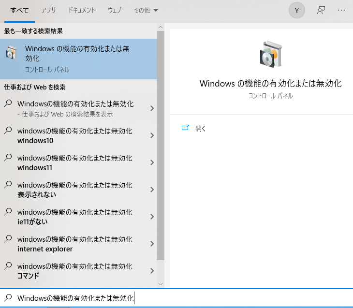Viewport: 353px width, 308px height.
Task: Expand the chevron for the ie11がない suggestion
Action: tap(152, 217)
